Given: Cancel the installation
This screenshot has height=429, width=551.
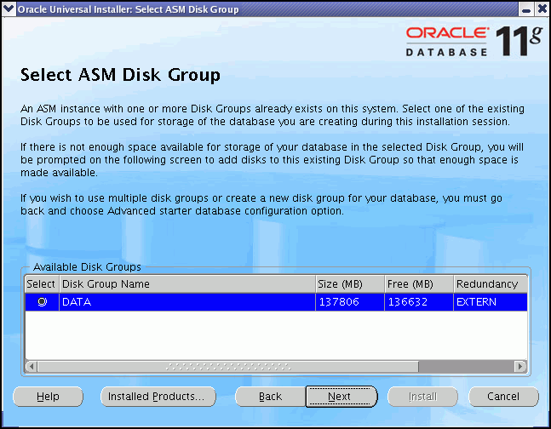Looking at the screenshot, I should (503, 397).
